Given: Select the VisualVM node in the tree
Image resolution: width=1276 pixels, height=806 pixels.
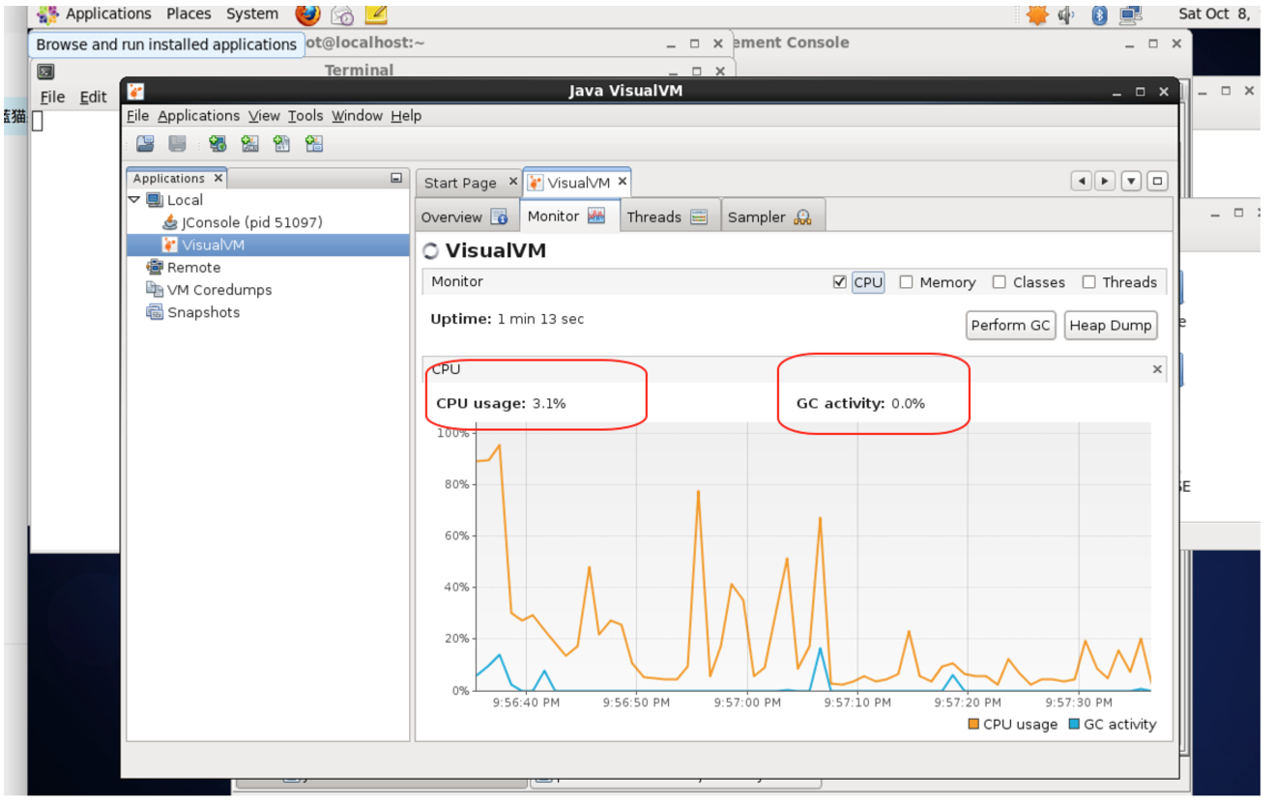Looking at the screenshot, I should tap(269, 245).
